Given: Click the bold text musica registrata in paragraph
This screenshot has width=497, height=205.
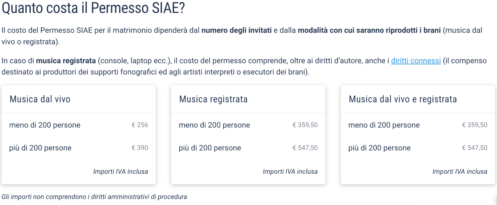Looking at the screenshot, I should pyautogui.click(x=66, y=61).
